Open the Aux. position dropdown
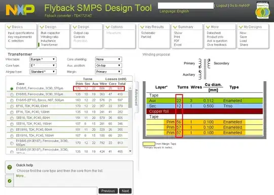 [x=109, y=66]
